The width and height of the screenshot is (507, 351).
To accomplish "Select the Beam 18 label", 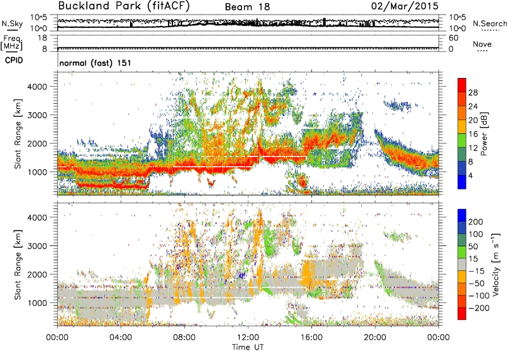I will [x=247, y=7].
